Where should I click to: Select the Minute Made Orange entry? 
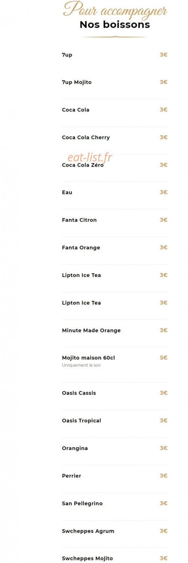pyautogui.click(x=91, y=330)
